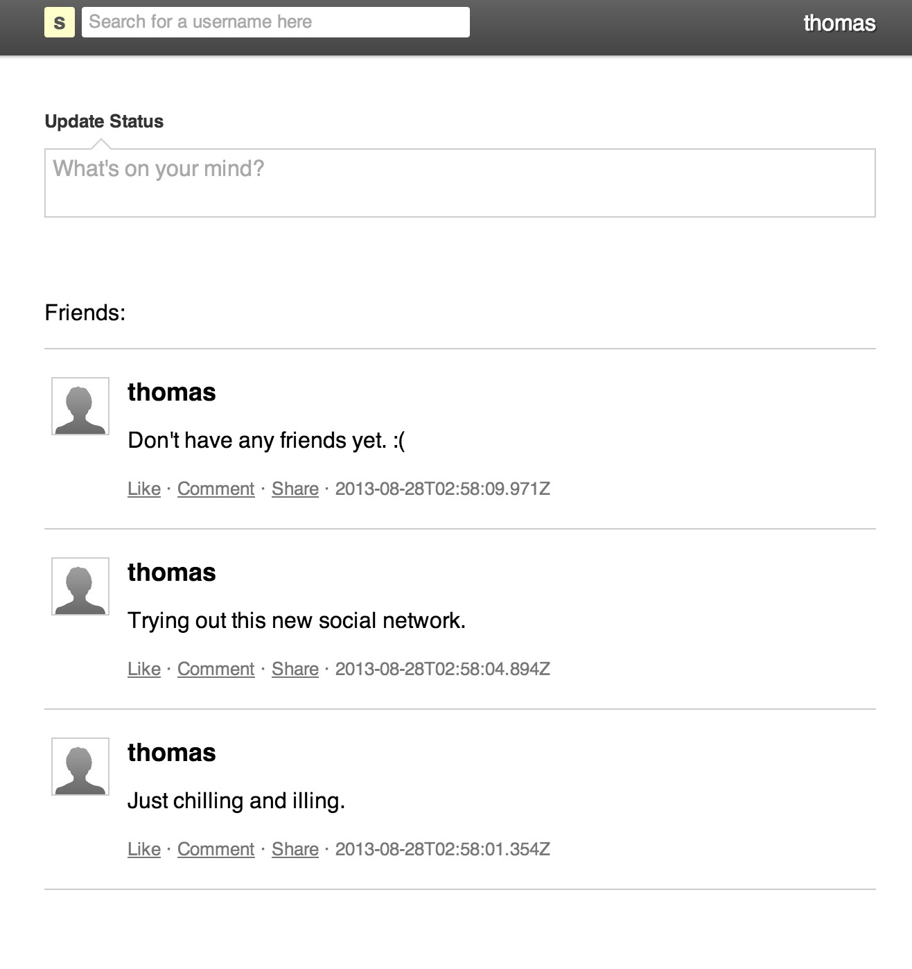The image size is (912, 969).
Task: Open thomas author name on second post
Action: tap(172, 573)
